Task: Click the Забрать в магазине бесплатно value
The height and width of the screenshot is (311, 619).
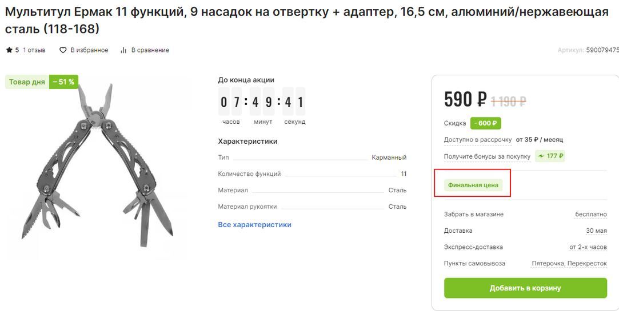Action: click(590, 215)
